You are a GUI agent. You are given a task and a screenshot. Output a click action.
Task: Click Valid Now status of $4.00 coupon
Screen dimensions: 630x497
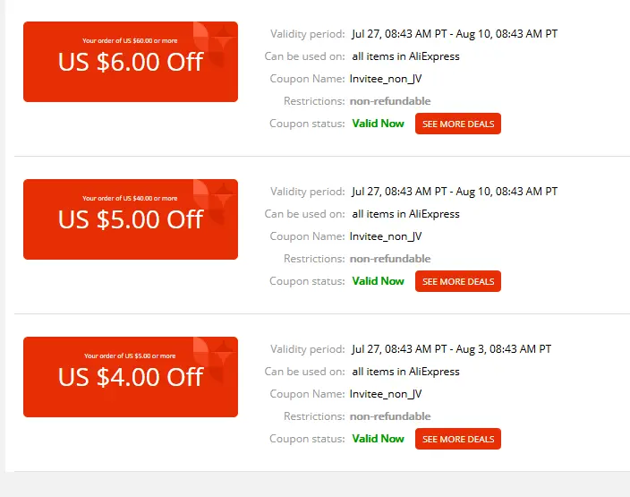pos(378,439)
